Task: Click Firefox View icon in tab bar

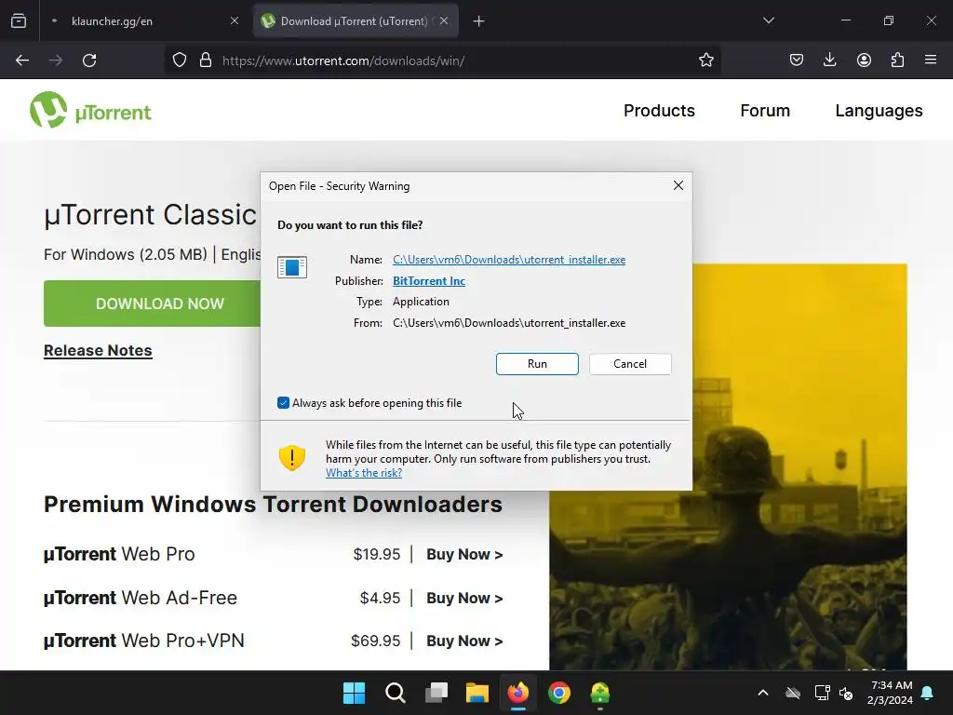Action: [19, 21]
